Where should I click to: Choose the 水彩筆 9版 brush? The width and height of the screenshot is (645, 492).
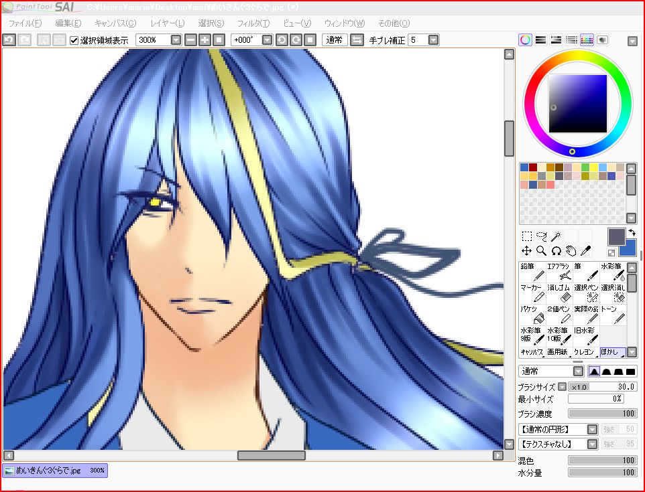[x=532, y=336]
